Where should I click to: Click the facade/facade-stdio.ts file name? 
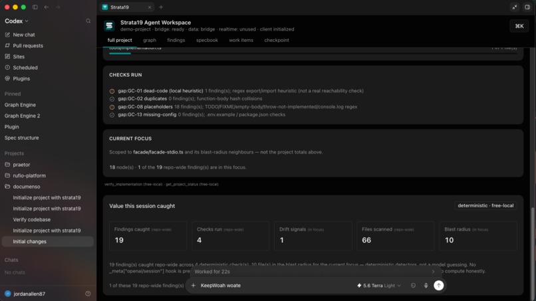pos(158,152)
